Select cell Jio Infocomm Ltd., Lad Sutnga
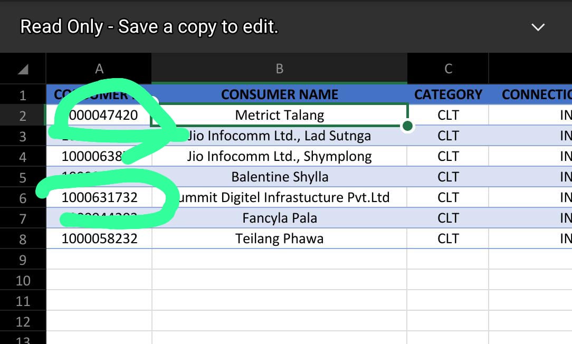 coord(279,136)
